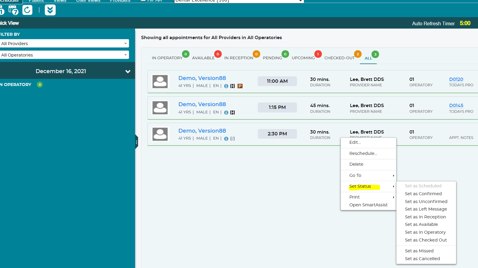Switch to the Checked-Out tab

point(339,58)
